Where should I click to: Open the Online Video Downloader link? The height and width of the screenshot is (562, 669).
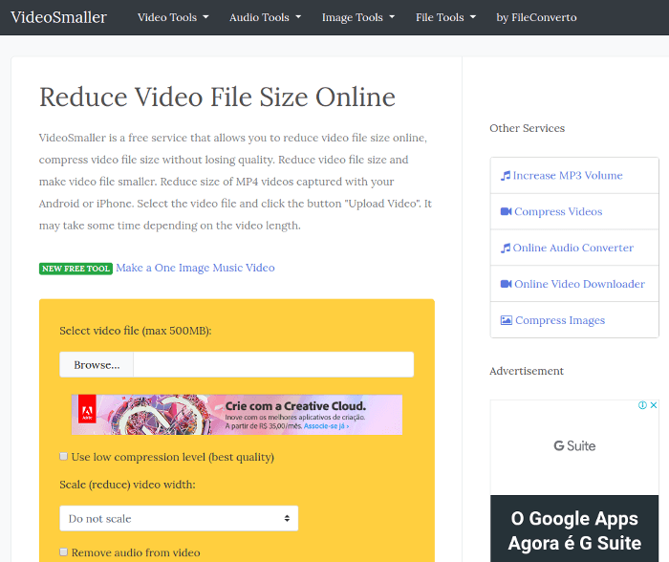579,284
